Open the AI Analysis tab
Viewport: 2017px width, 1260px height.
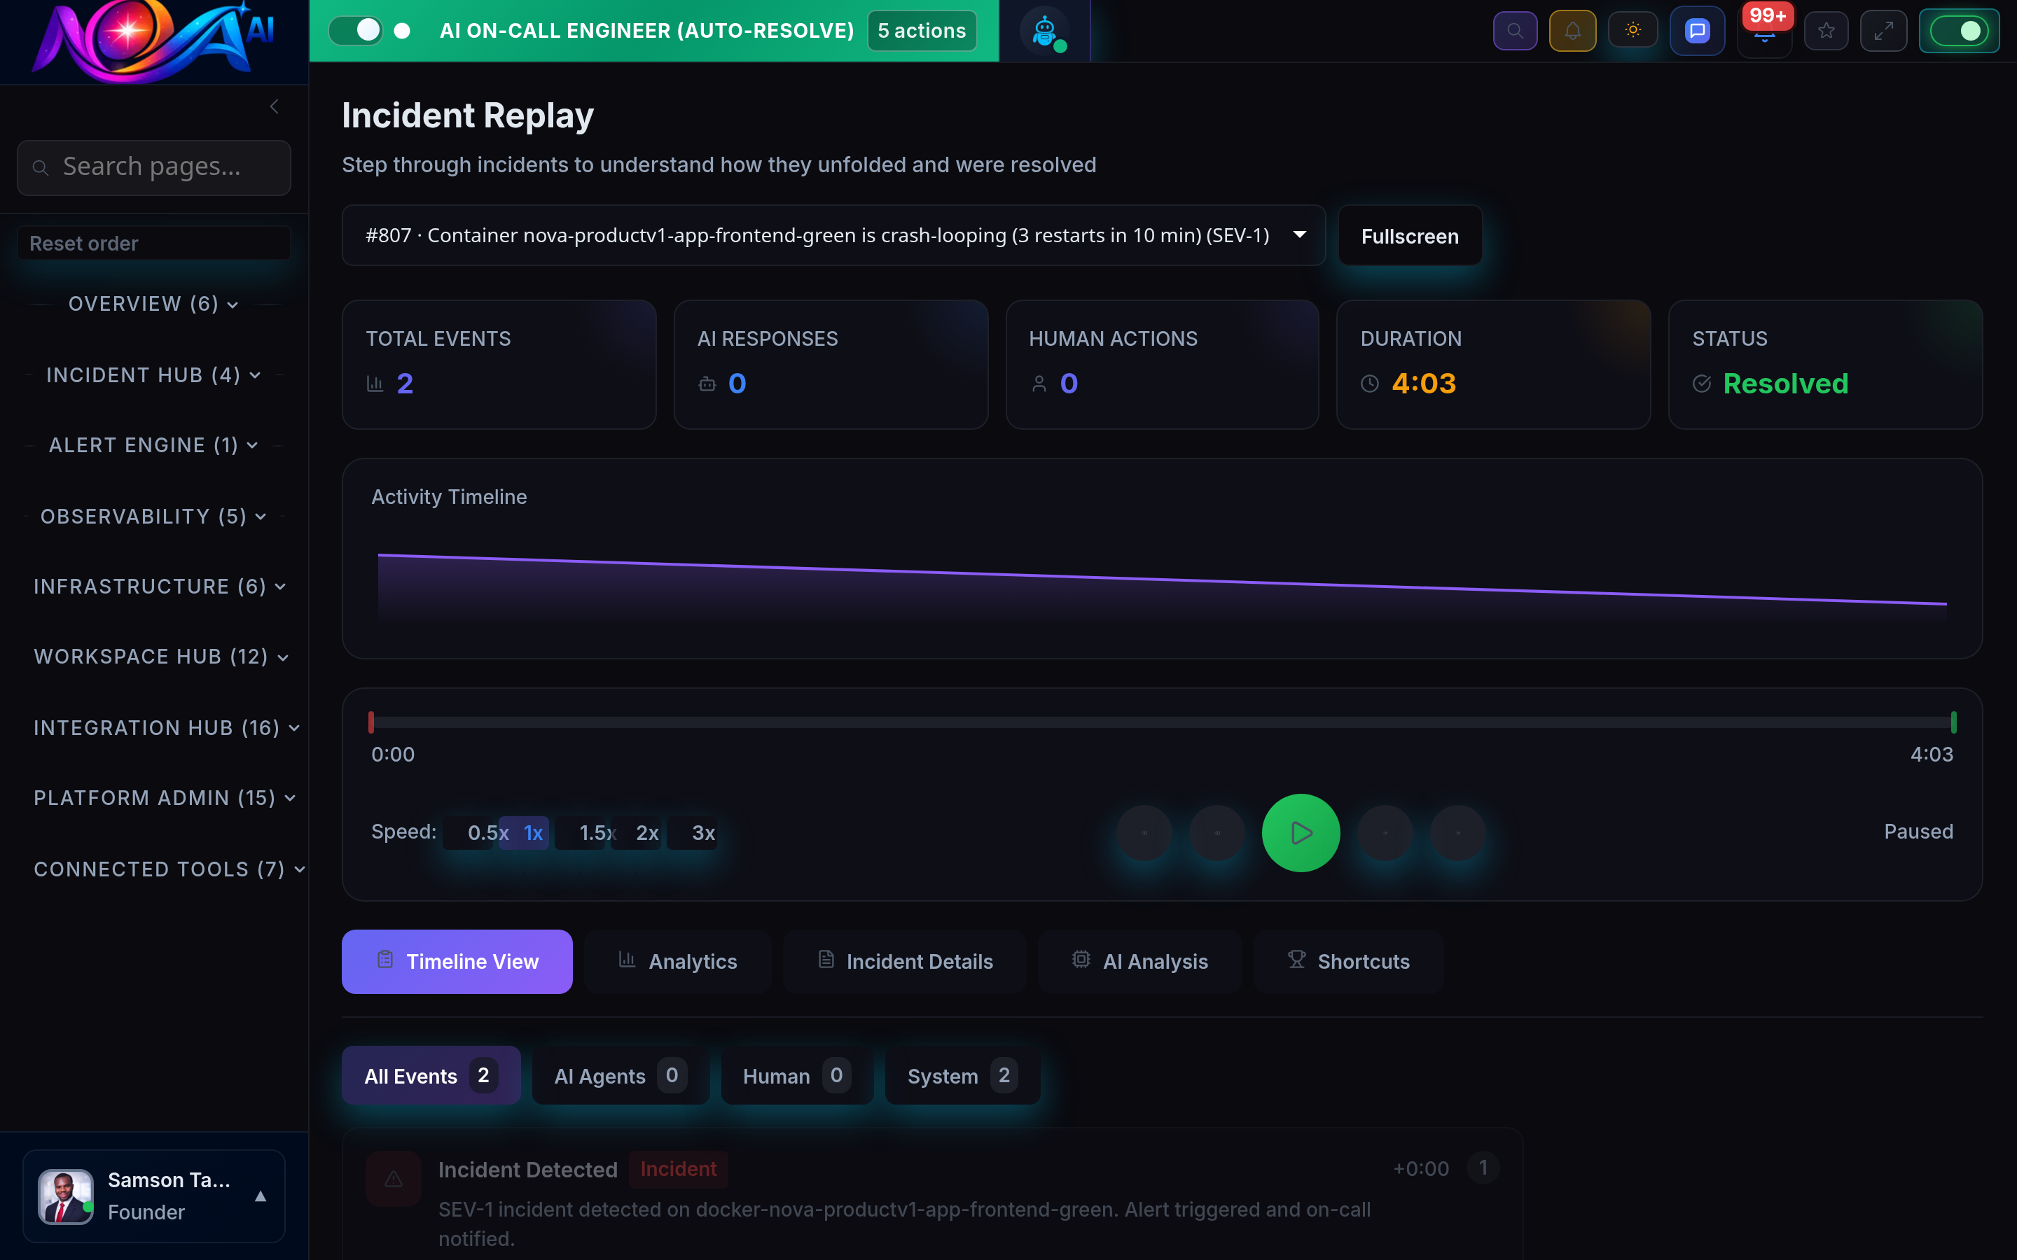[1139, 961]
